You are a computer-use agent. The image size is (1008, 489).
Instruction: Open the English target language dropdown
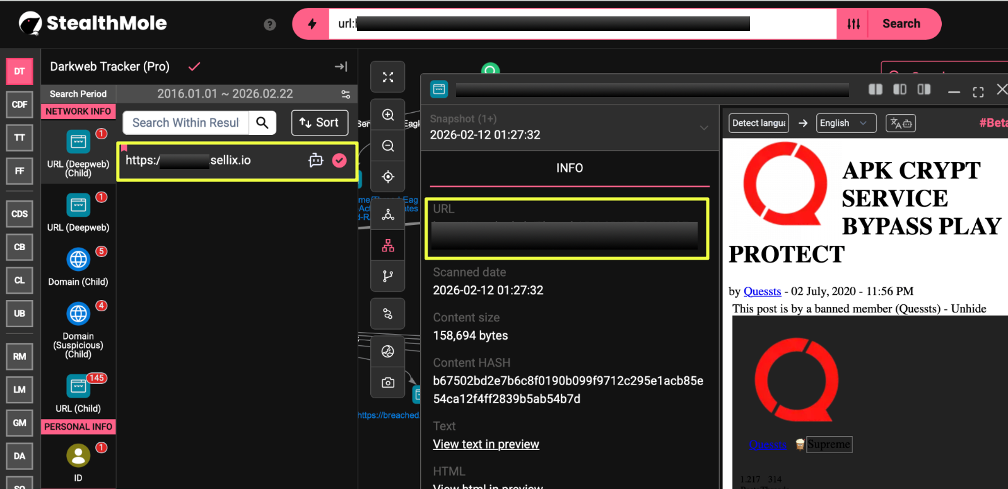tap(846, 123)
